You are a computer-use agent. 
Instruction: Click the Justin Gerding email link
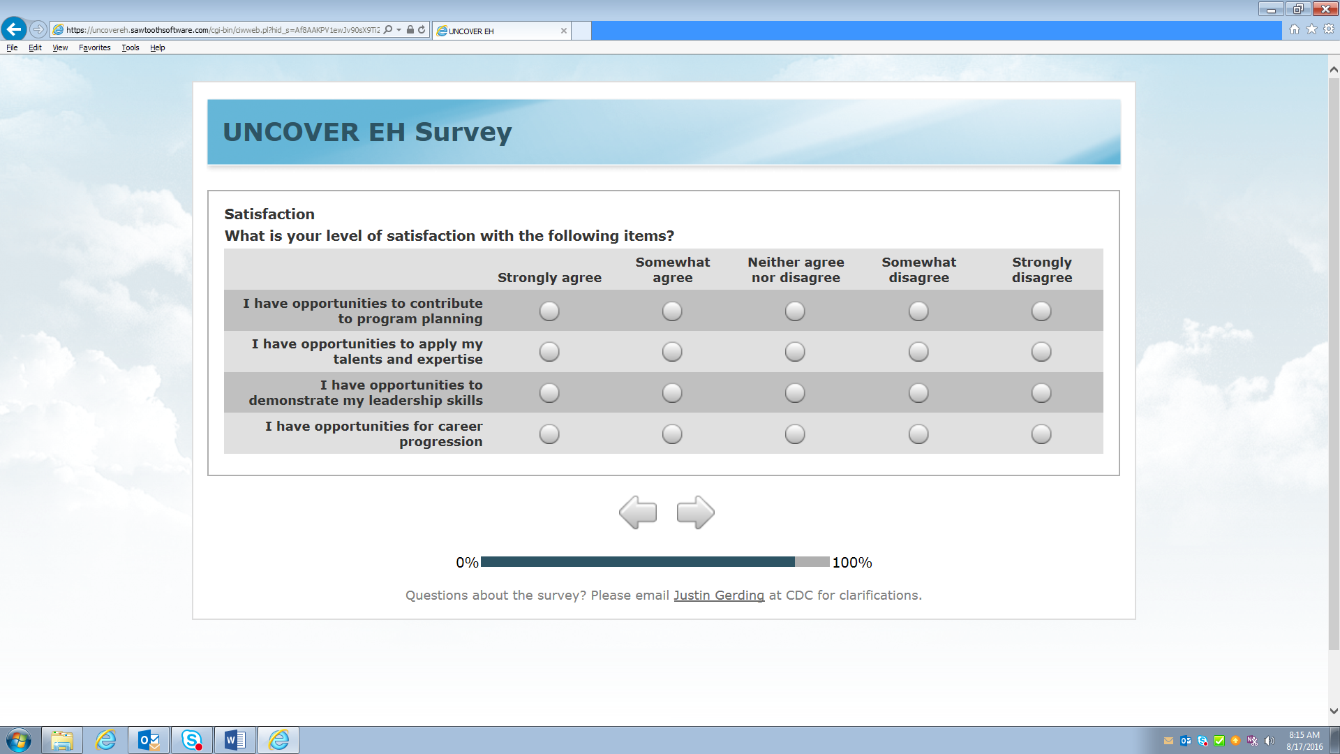[x=719, y=596]
